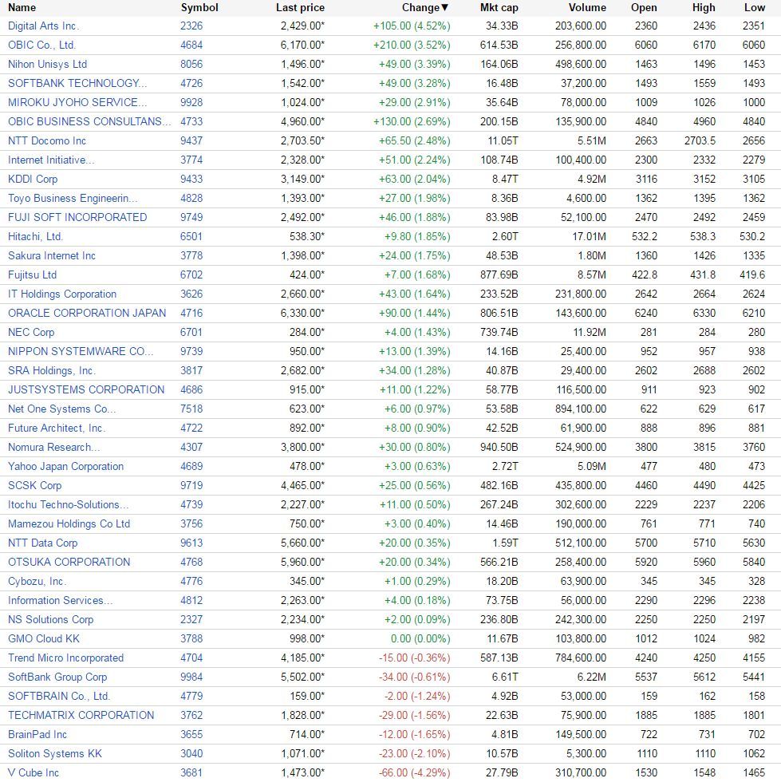Viewport: 781px width, 782px height.
Task: Click symbol 2326 link
Action: [x=191, y=26]
